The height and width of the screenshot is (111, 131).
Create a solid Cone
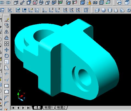(x=116, y=10)
